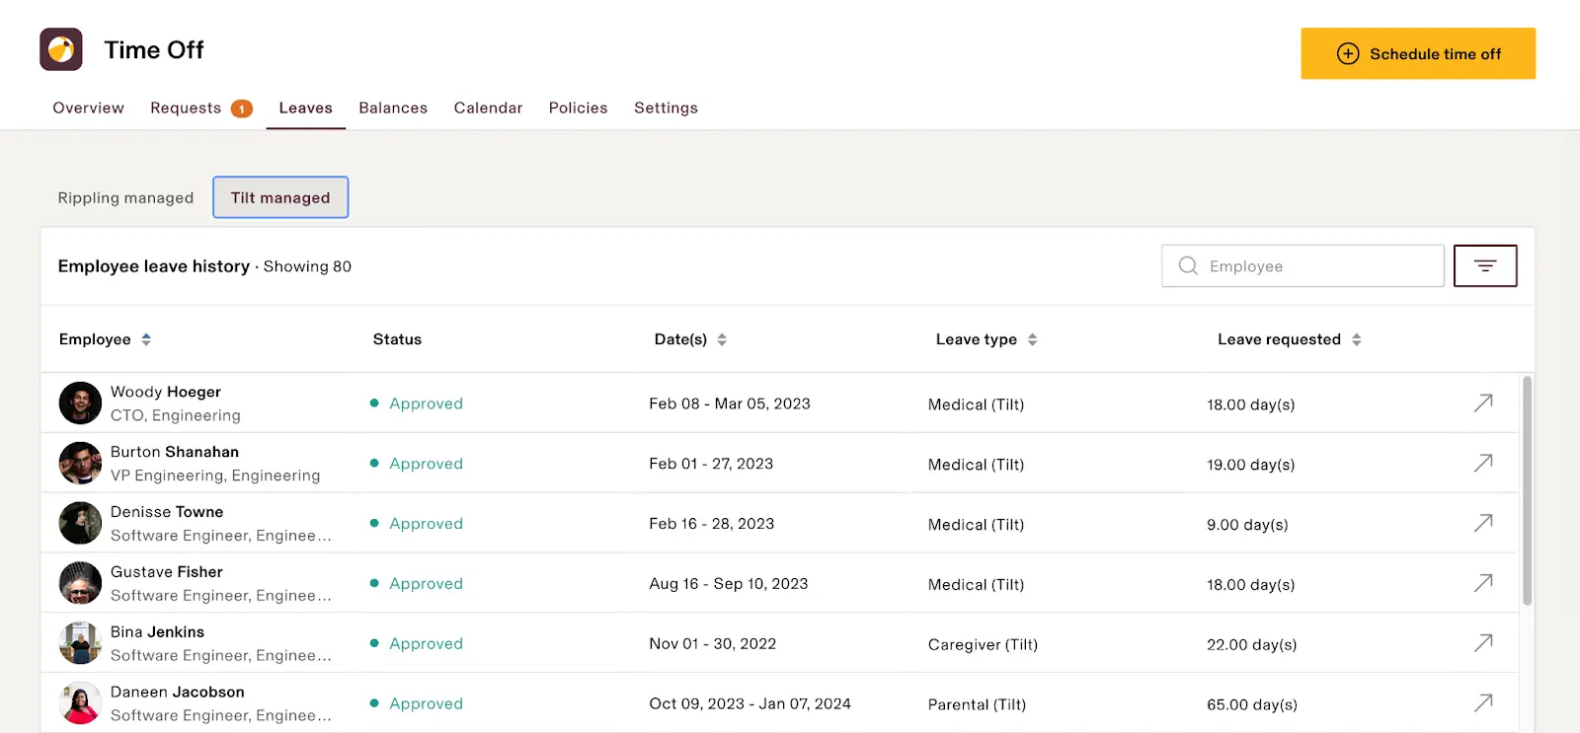The image size is (1580, 733).
Task: Open details arrow for Bina Jenkins's leave
Action: point(1483,643)
